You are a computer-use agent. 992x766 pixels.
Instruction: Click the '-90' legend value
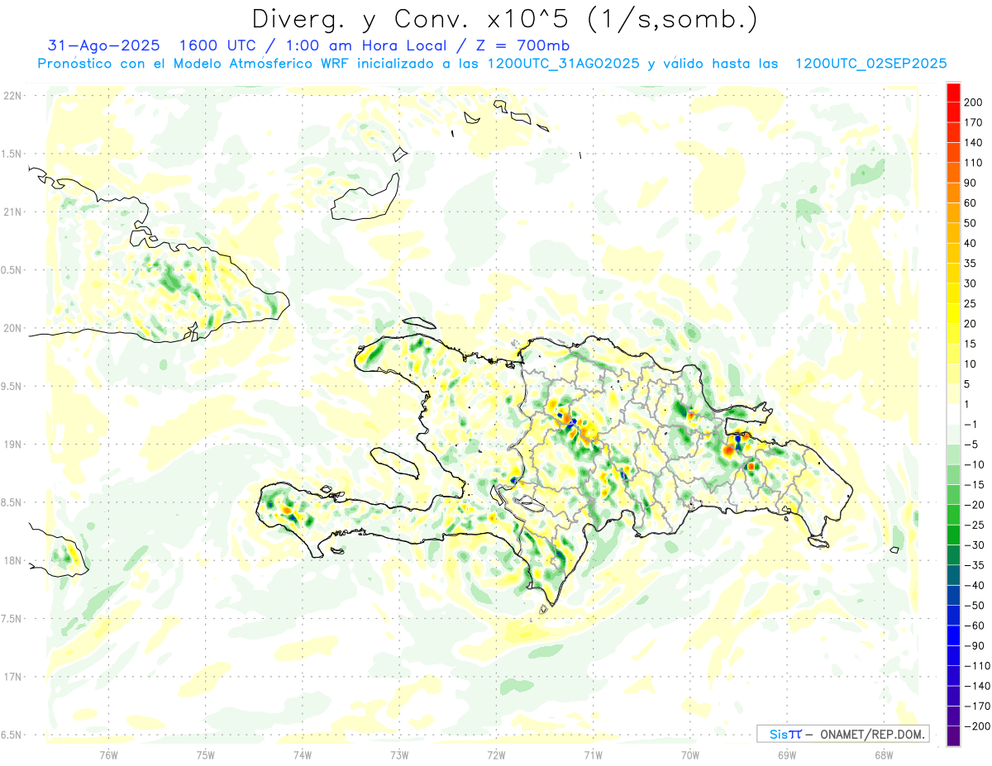(973, 646)
